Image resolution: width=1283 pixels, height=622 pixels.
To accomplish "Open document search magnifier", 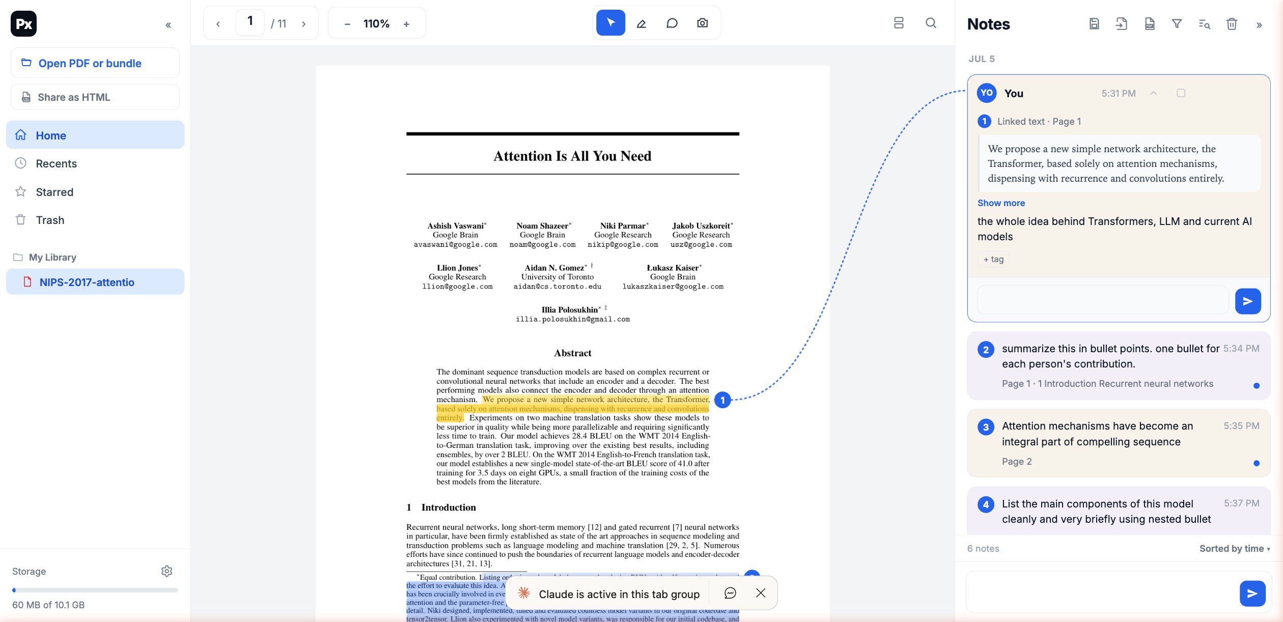I will point(931,23).
